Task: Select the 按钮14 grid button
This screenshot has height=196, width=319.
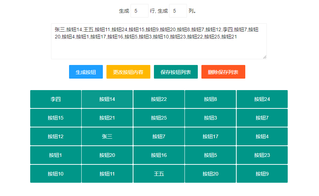Action: pyautogui.click(x=107, y=99)
